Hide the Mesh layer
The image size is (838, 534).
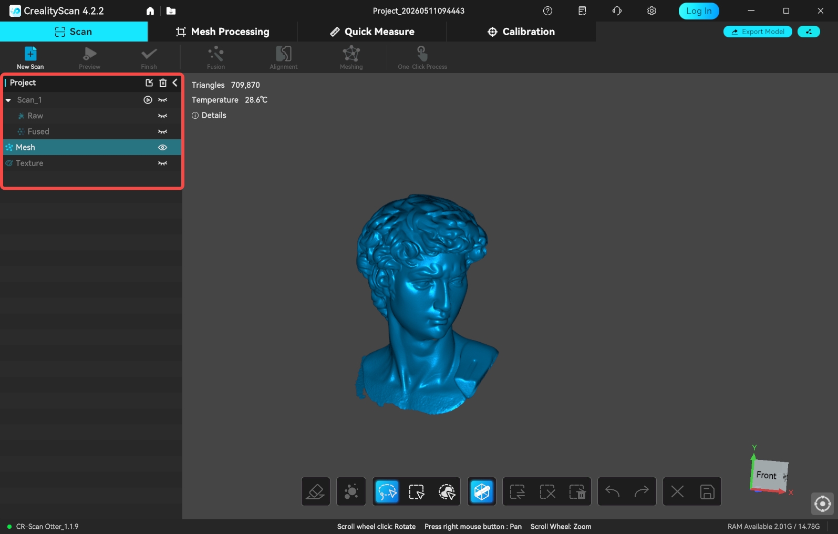[x=163, y=147]
